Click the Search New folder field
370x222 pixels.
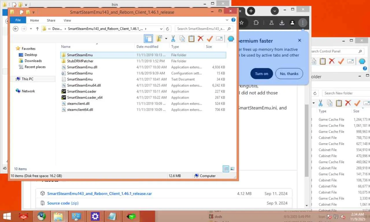(x=346, y=93)
